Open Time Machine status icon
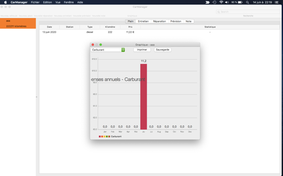 pos(214,2)
